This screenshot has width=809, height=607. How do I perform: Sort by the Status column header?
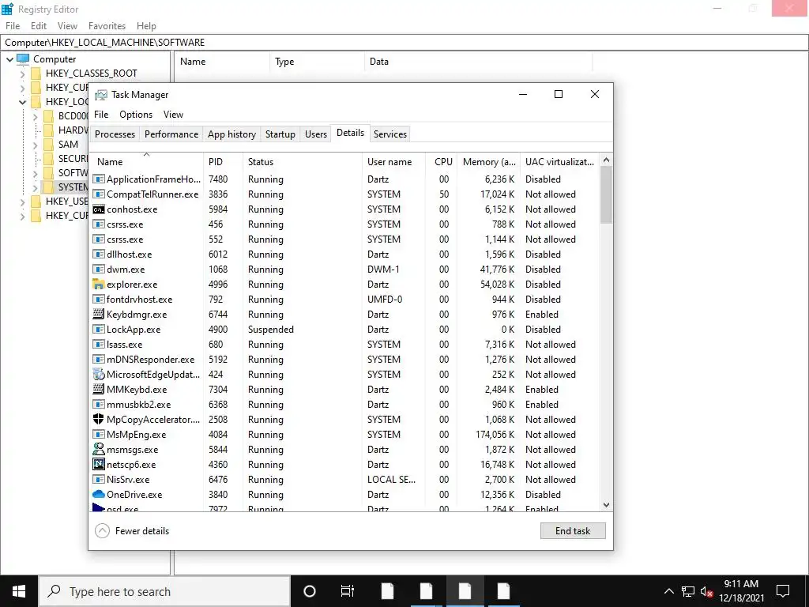(303, 161)
